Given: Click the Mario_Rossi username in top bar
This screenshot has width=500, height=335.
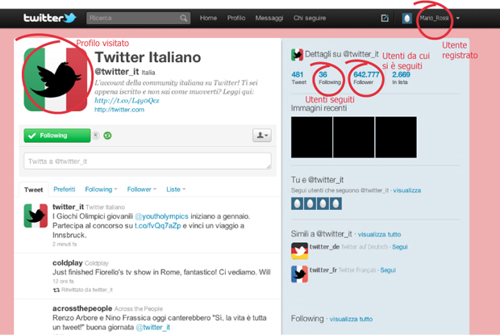Looking at the screenshot, I should (435, 19).
